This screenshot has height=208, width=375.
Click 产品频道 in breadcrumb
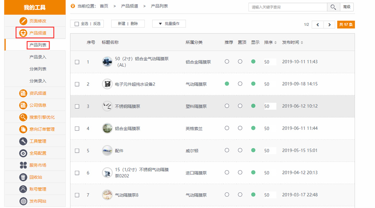(x=130, y=6)
